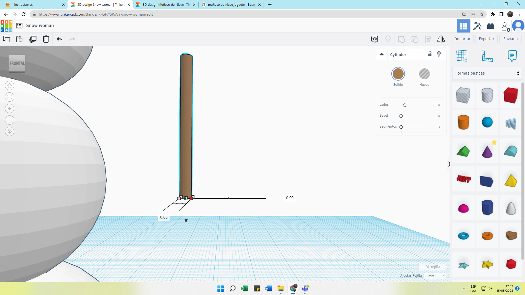The height and width of the screenshot is (295, 525).
Task: Click the Home view icon
Action: [x=10, y=86]
